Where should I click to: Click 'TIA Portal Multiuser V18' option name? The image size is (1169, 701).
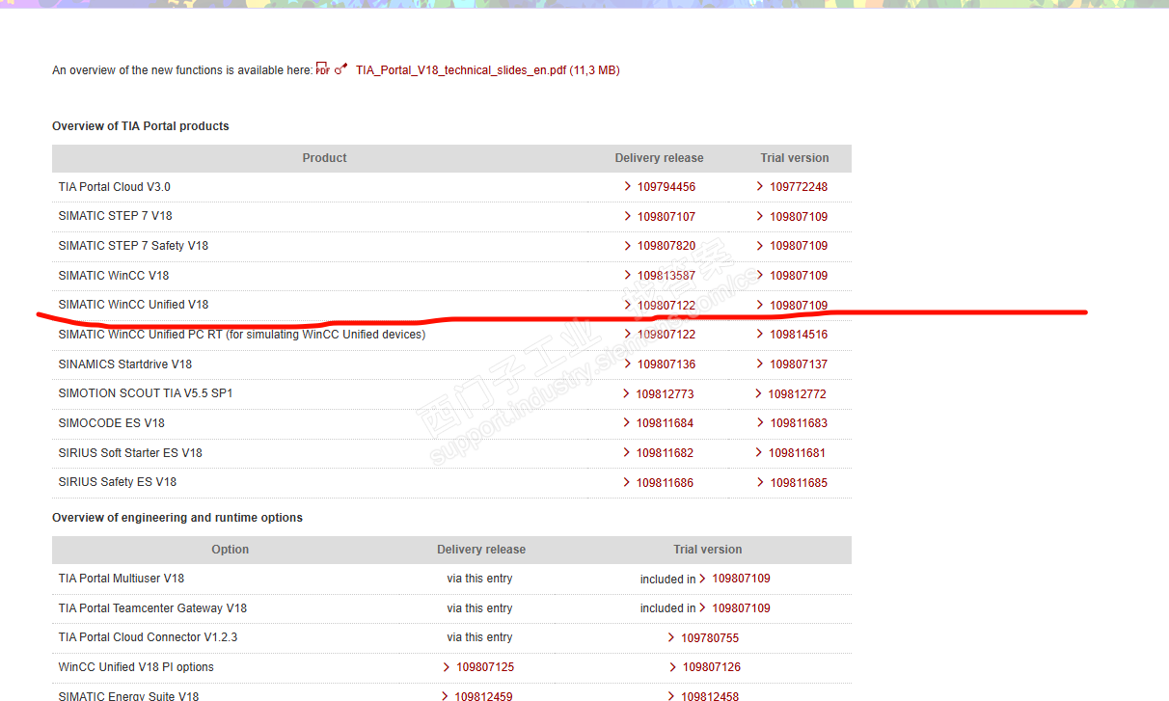(x=122, y=579)
